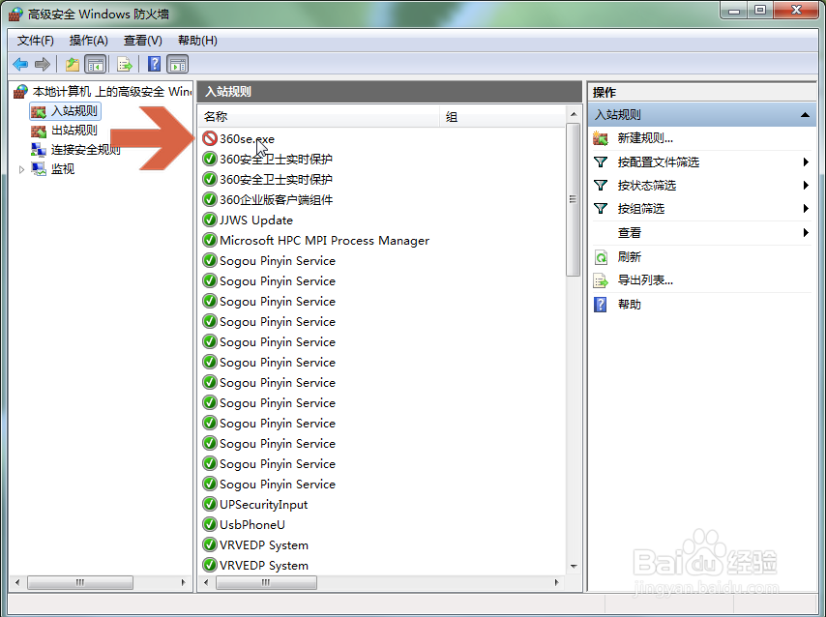The height and width of the screenshot is (617, 826).
Task: Open the 查看(V) menu
Action: click(143, 41)
